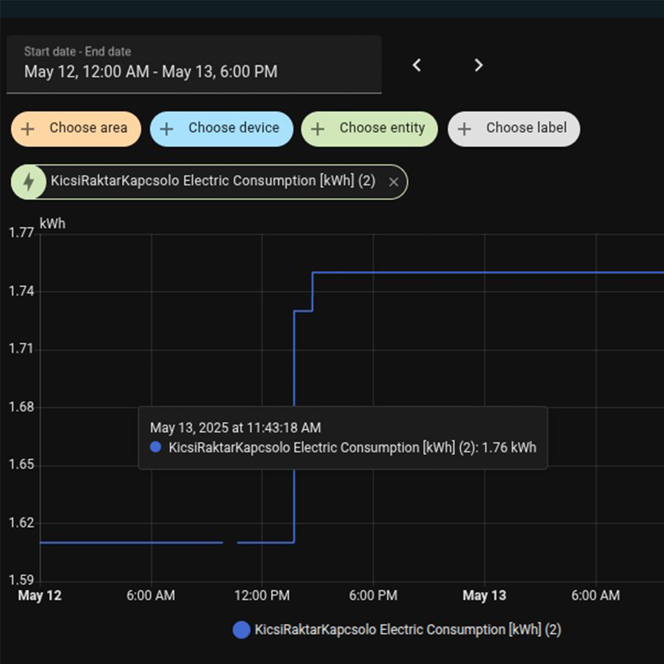Choose a label filter
This screenshot has width=664, height=664.
[514, 129]
